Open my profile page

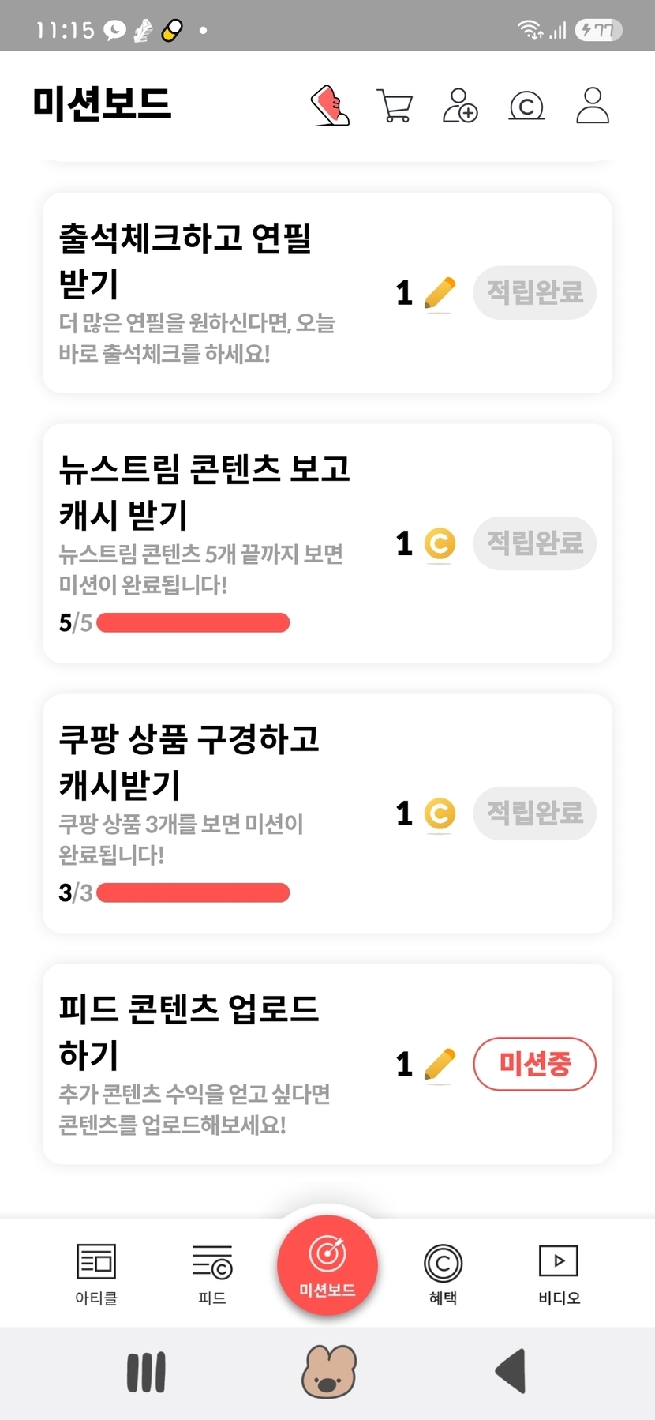coord(593,106)
